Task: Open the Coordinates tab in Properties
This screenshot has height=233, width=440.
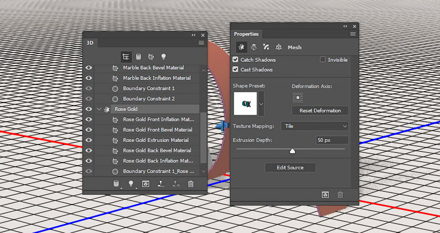Action: [x=279, y=47]
